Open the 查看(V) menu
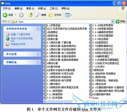 [30, 8]
